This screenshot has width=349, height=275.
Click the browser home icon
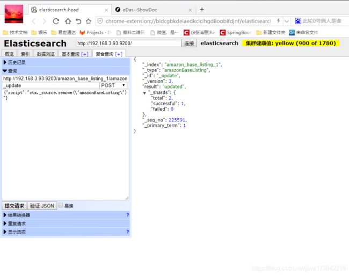coord(68,21)
